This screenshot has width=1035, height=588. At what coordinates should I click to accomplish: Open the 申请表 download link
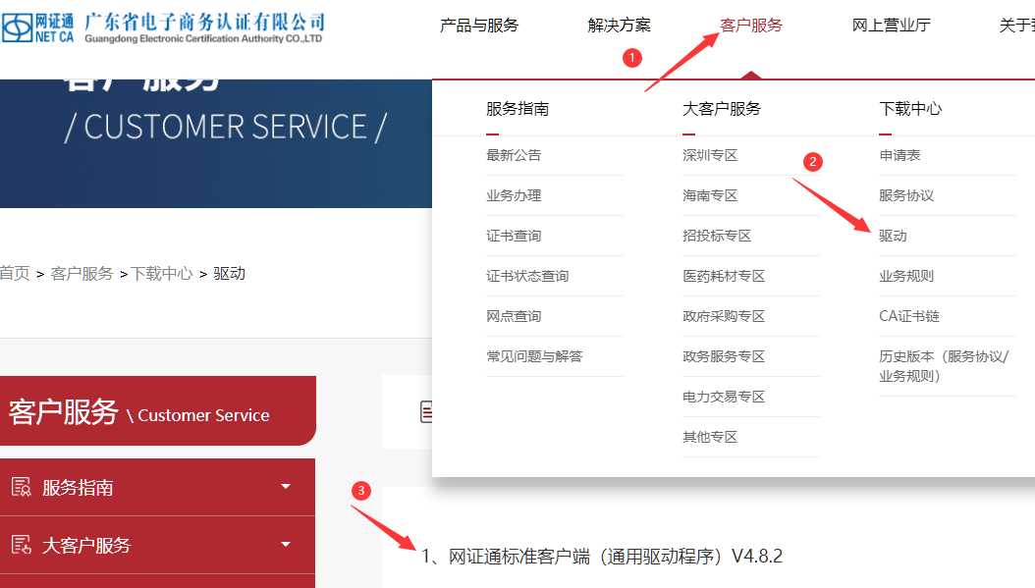point(899,155)
